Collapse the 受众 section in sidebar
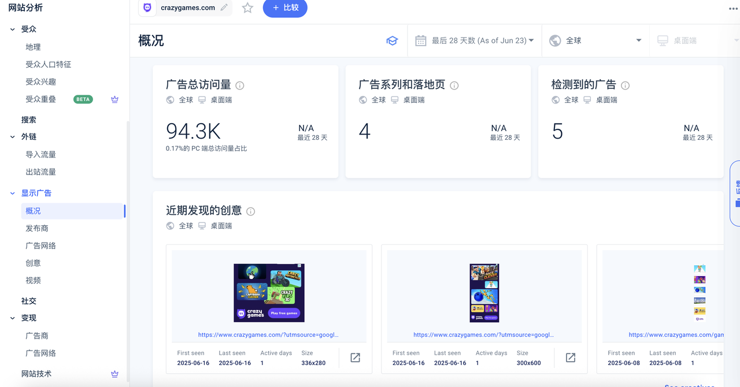The height and width of the screenshot is (387, 740). [x=13, y=29]
